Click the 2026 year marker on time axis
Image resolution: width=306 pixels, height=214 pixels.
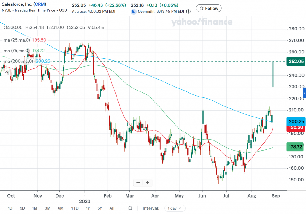point(85,201)
